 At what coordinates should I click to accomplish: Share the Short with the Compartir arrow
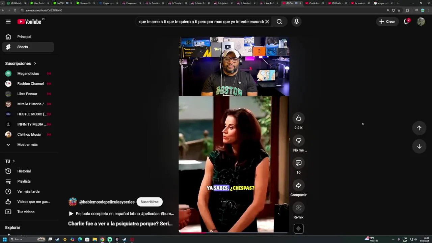pyautogui.click(x=298, y=185)
